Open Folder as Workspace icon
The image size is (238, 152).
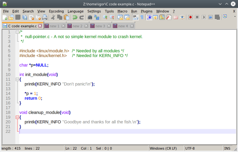click(176, 17)
